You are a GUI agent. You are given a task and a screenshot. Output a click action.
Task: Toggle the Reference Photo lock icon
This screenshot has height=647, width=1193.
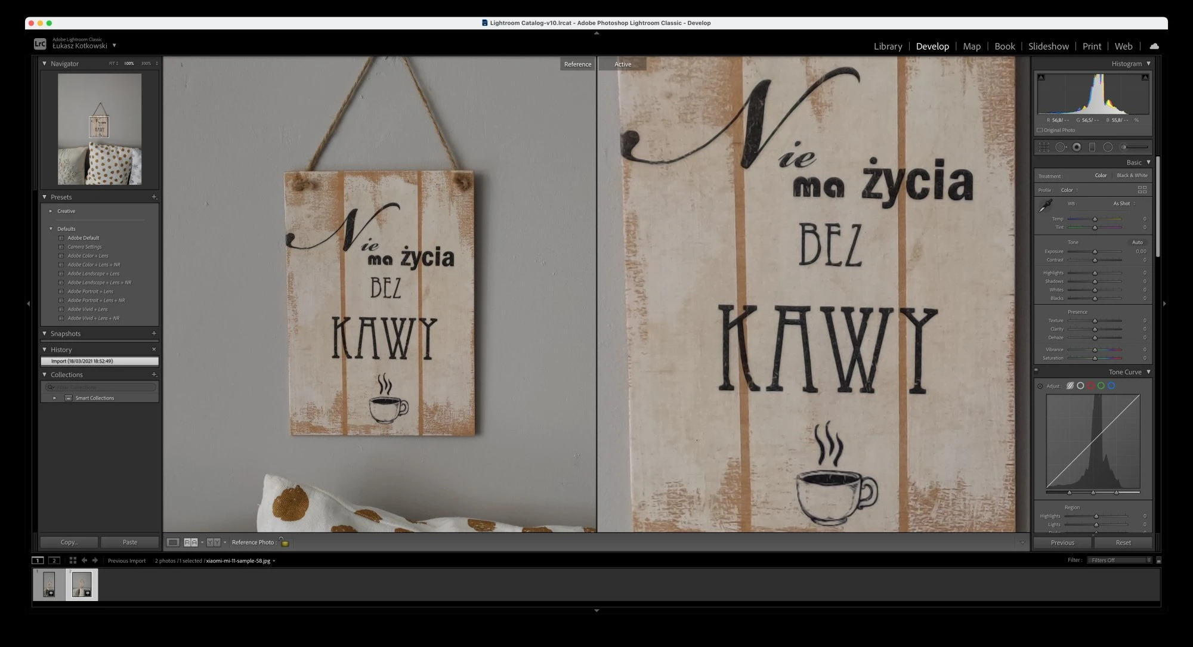point(284,542)
